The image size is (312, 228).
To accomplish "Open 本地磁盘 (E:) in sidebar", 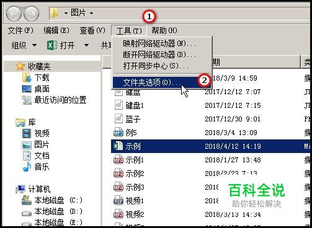I will pos(58,222).
